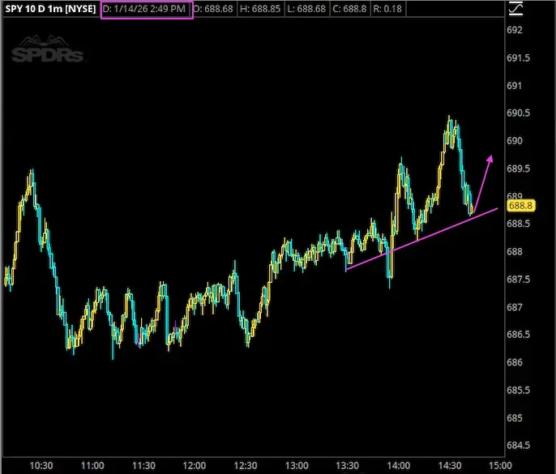Click the 685 price axis label

tap(515, 418)
